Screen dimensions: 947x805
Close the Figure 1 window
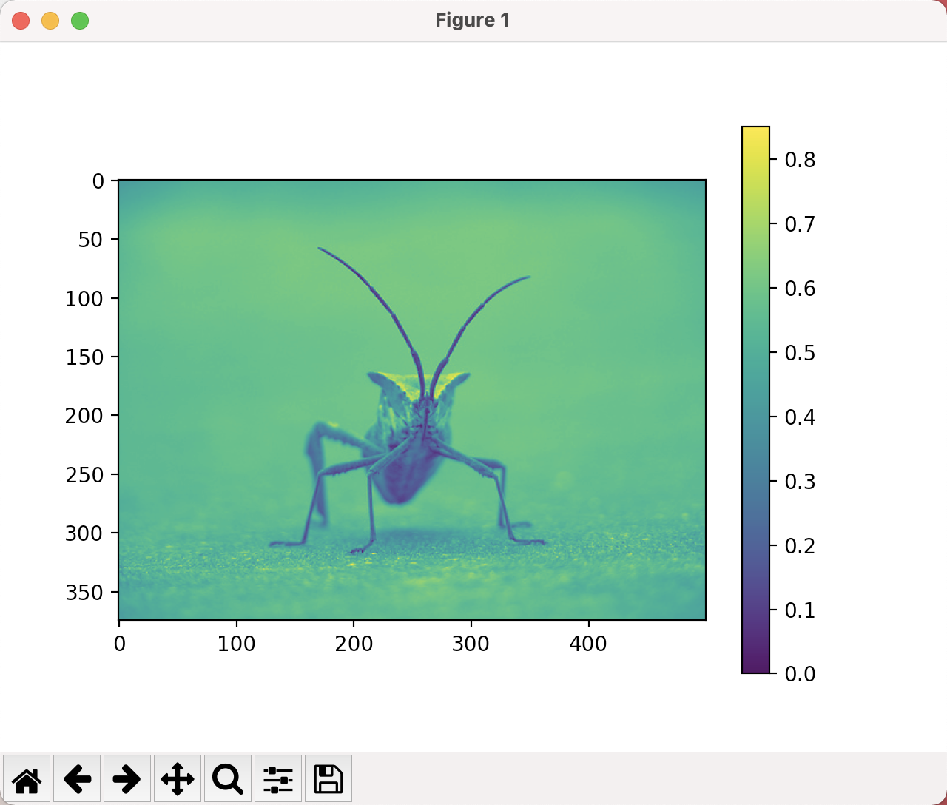pos(21,21)
